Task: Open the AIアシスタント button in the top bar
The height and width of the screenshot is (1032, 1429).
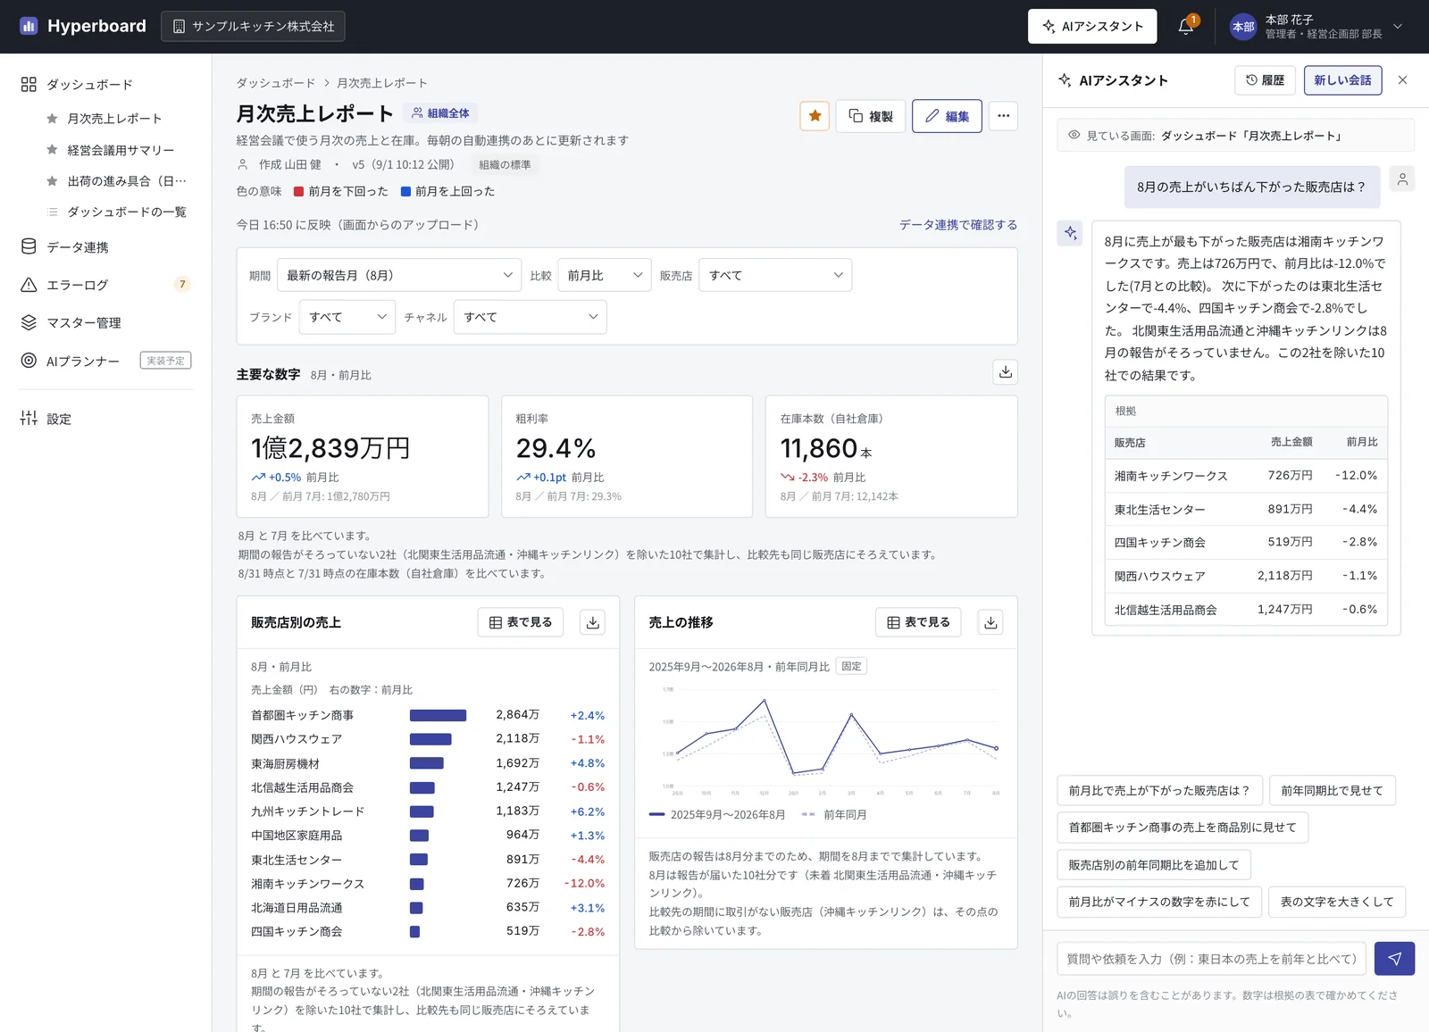Action: [x=1092, y=26]
